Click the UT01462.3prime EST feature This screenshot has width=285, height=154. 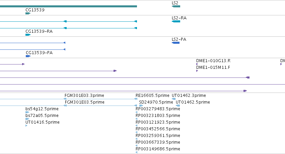click(173, 99)
